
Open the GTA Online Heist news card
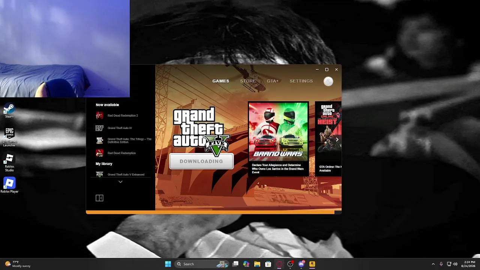[328, 138]
